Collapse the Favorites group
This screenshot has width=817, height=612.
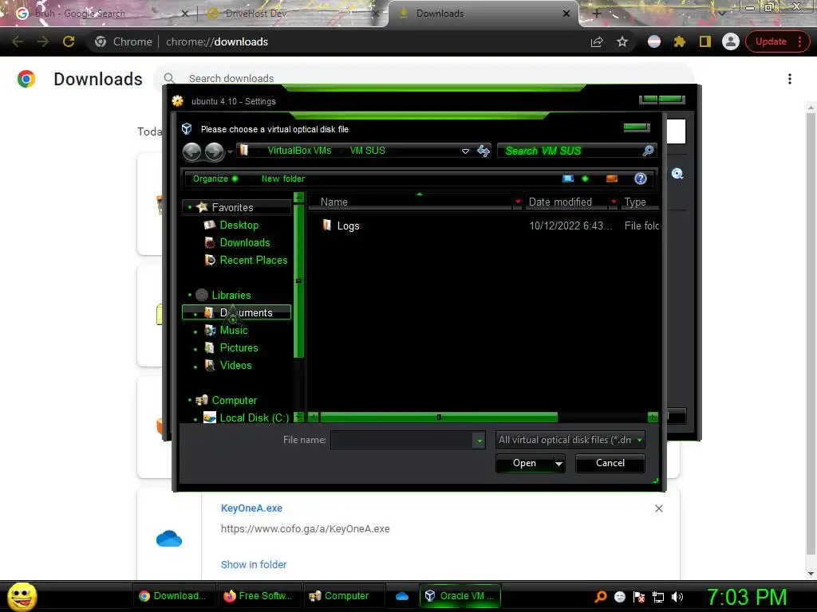(x=190, y=207)
